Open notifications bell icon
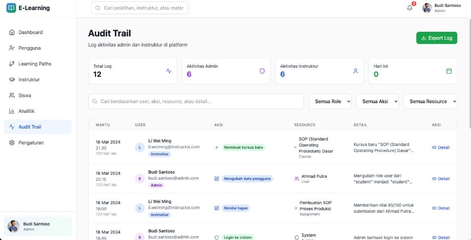 click(x=409, y=8)
